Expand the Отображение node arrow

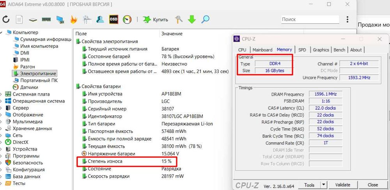point(2,115)
